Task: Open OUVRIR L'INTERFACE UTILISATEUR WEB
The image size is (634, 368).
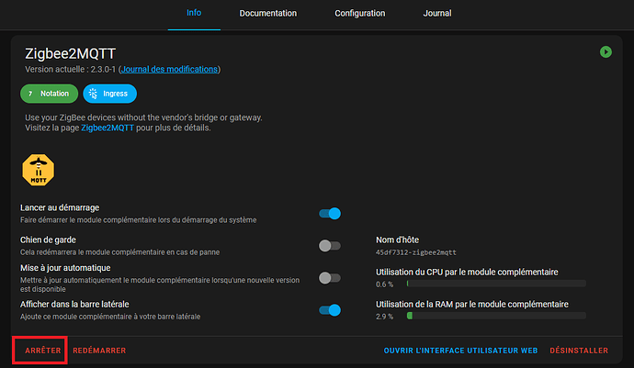Action: pyautogui.click(x=460, y=351)
